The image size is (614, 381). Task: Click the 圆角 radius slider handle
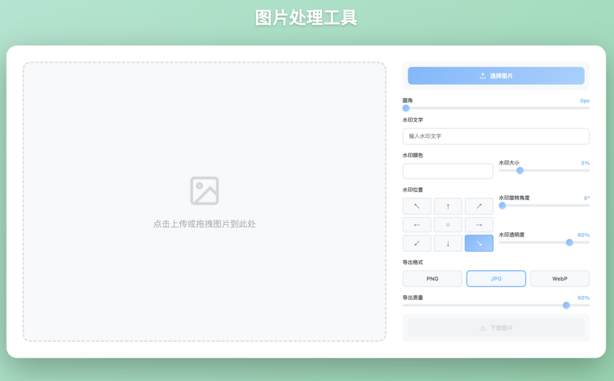point(406,108)
